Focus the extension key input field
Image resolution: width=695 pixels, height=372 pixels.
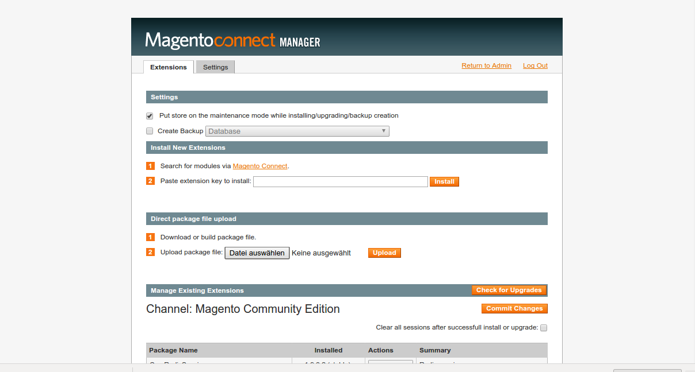(x=341, y=181)
